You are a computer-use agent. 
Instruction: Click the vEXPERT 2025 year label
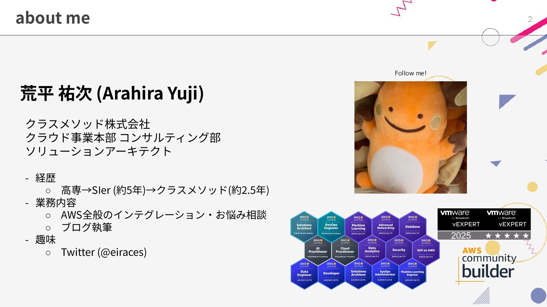coord(461,236)
